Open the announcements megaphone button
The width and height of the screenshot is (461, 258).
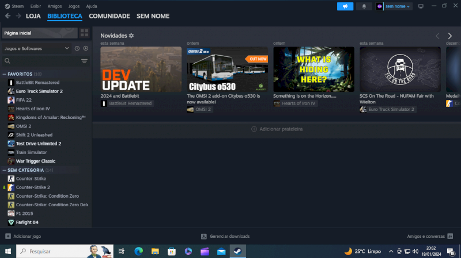(345, 6)
